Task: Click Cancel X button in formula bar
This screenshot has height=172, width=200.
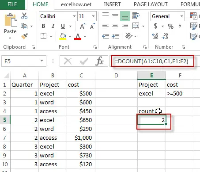Action: tap(68, 61)
